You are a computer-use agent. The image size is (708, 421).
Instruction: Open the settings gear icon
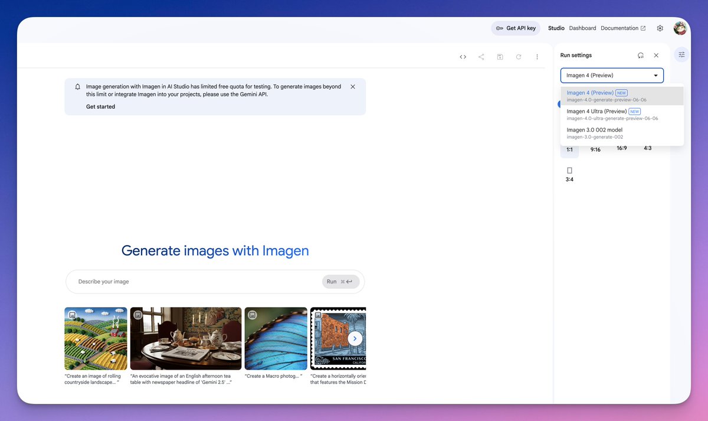coord(660,28)
